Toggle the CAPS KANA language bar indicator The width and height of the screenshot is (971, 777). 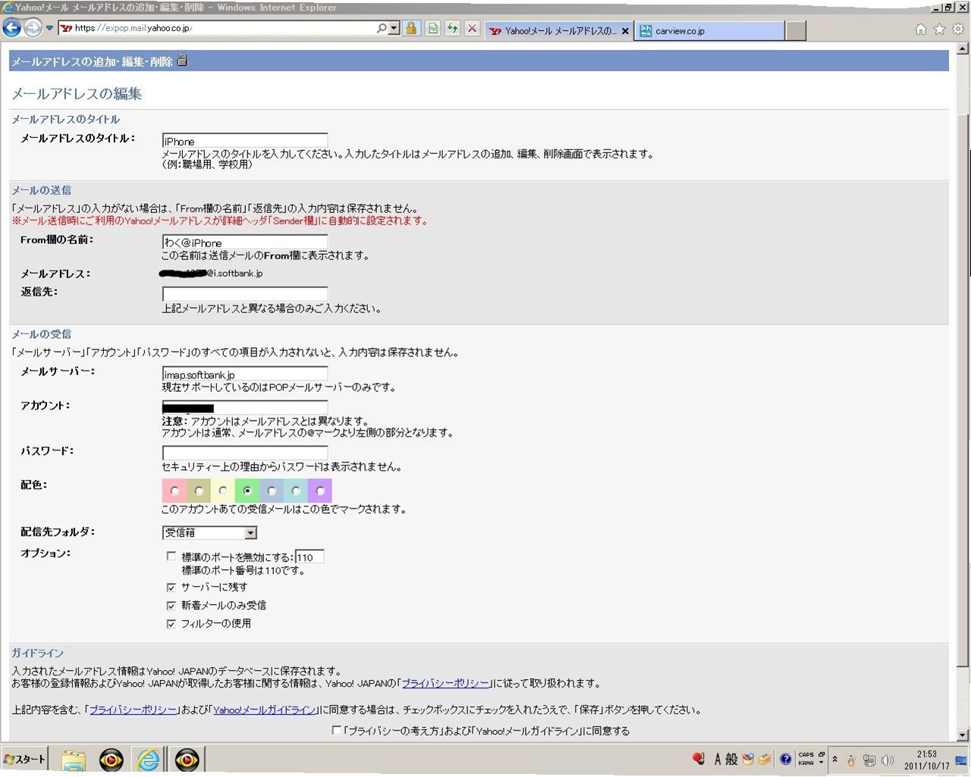(806, 759)
